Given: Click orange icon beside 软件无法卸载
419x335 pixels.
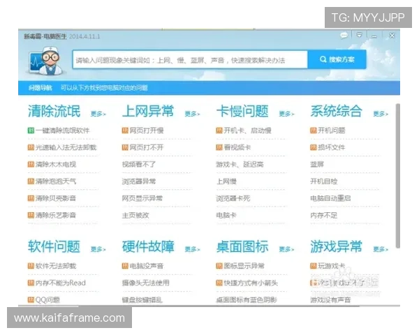Looking at the screenshot, I should [x=31, y=266].
